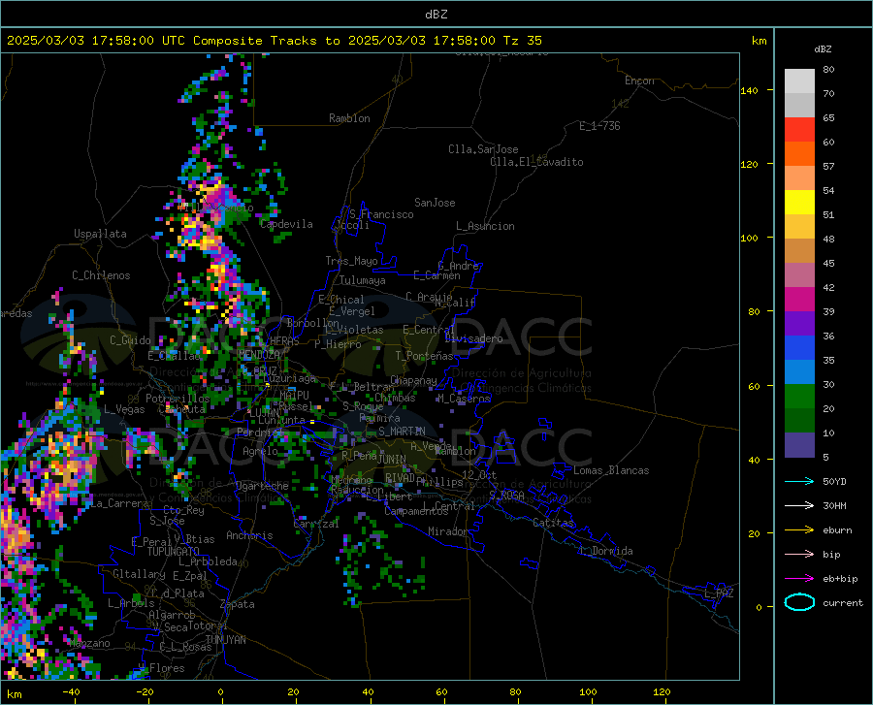Click the SanJose map label

click(x=435, y=203)
